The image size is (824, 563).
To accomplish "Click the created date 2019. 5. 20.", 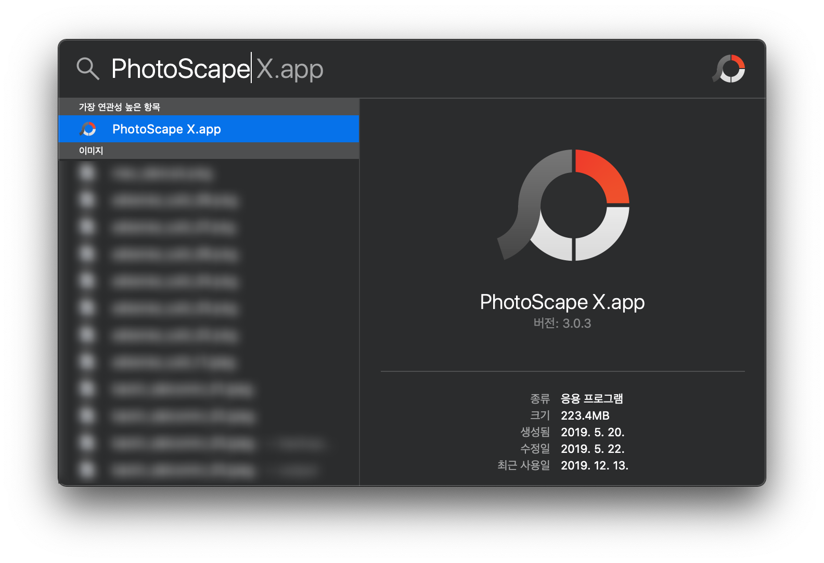I will point(593,432).
